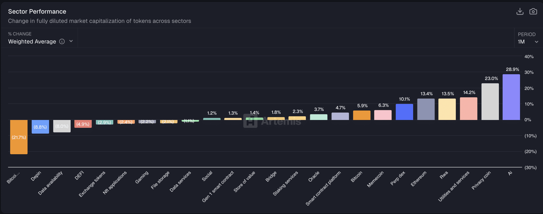Open the Weighted Average dropdown
This screenshot has width=543, height=214.
[x=32, y=41]
